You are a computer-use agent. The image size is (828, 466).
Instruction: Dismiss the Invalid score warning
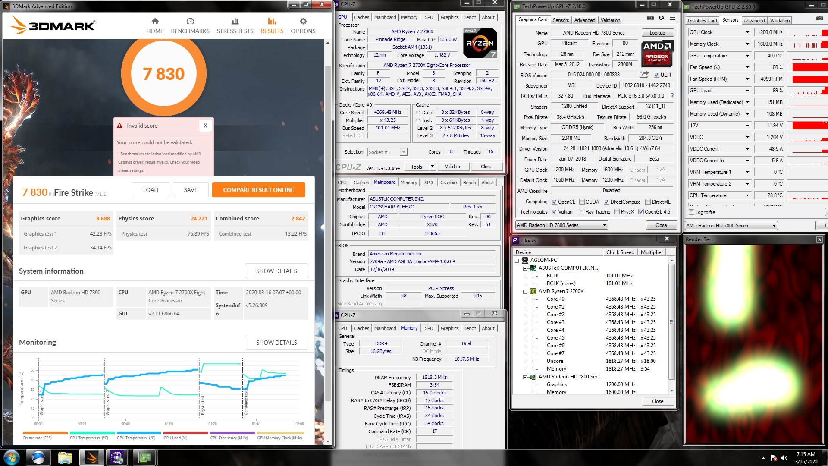click(x=205, y=126)
